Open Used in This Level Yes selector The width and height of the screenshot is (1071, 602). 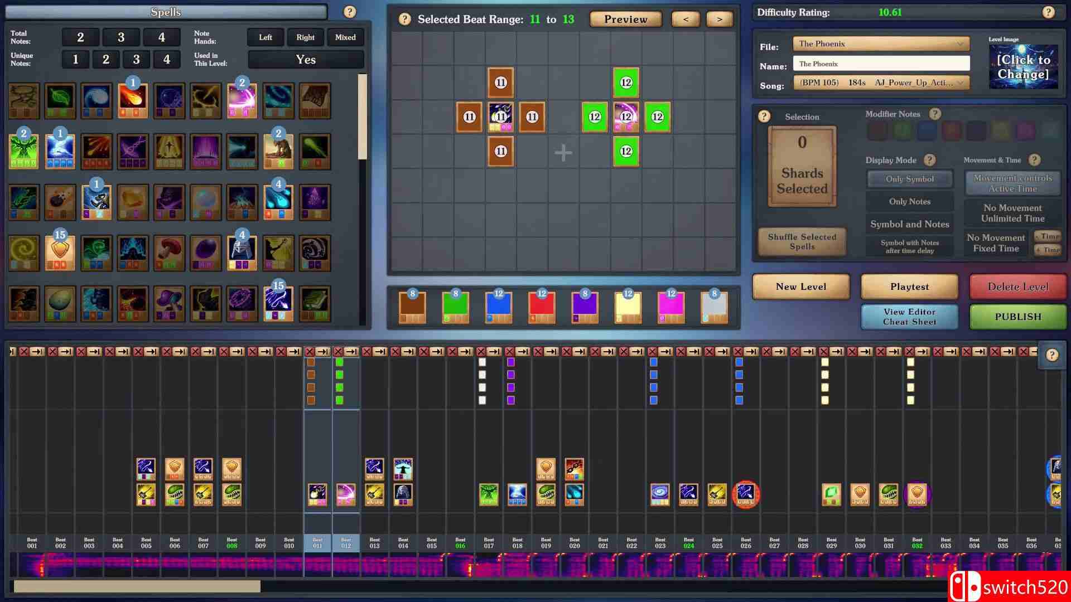point(306,60)
